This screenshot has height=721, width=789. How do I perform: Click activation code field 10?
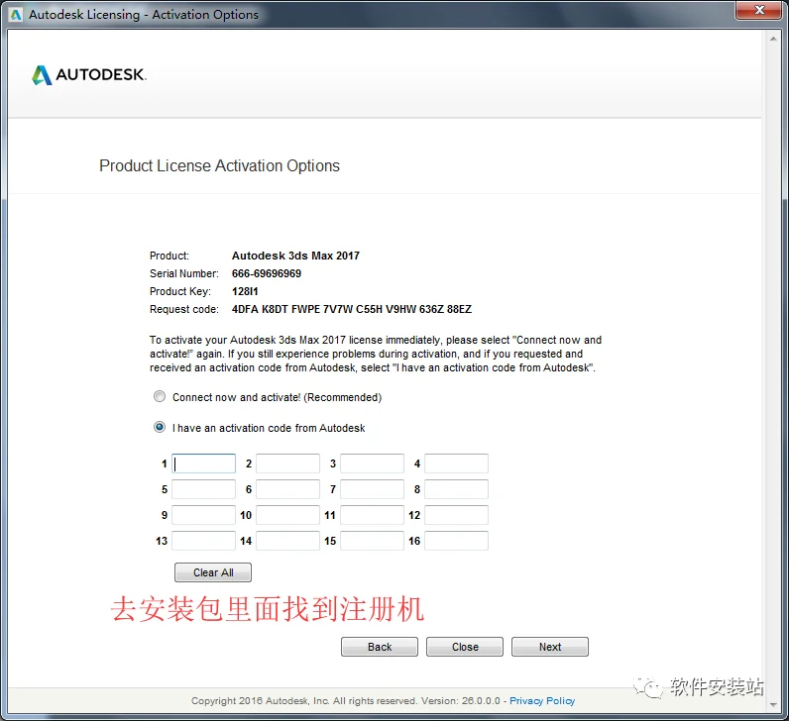click(x=287, y=515)
